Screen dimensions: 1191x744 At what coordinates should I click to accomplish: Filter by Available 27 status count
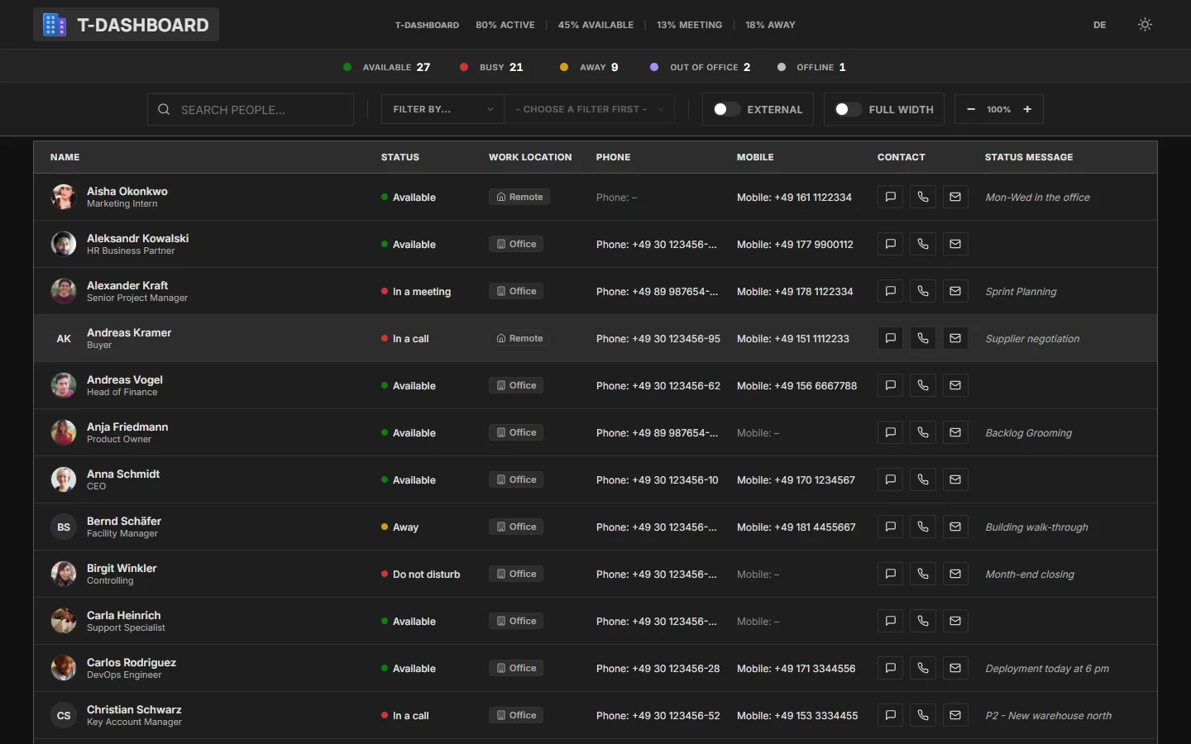[x=386, y=67]
